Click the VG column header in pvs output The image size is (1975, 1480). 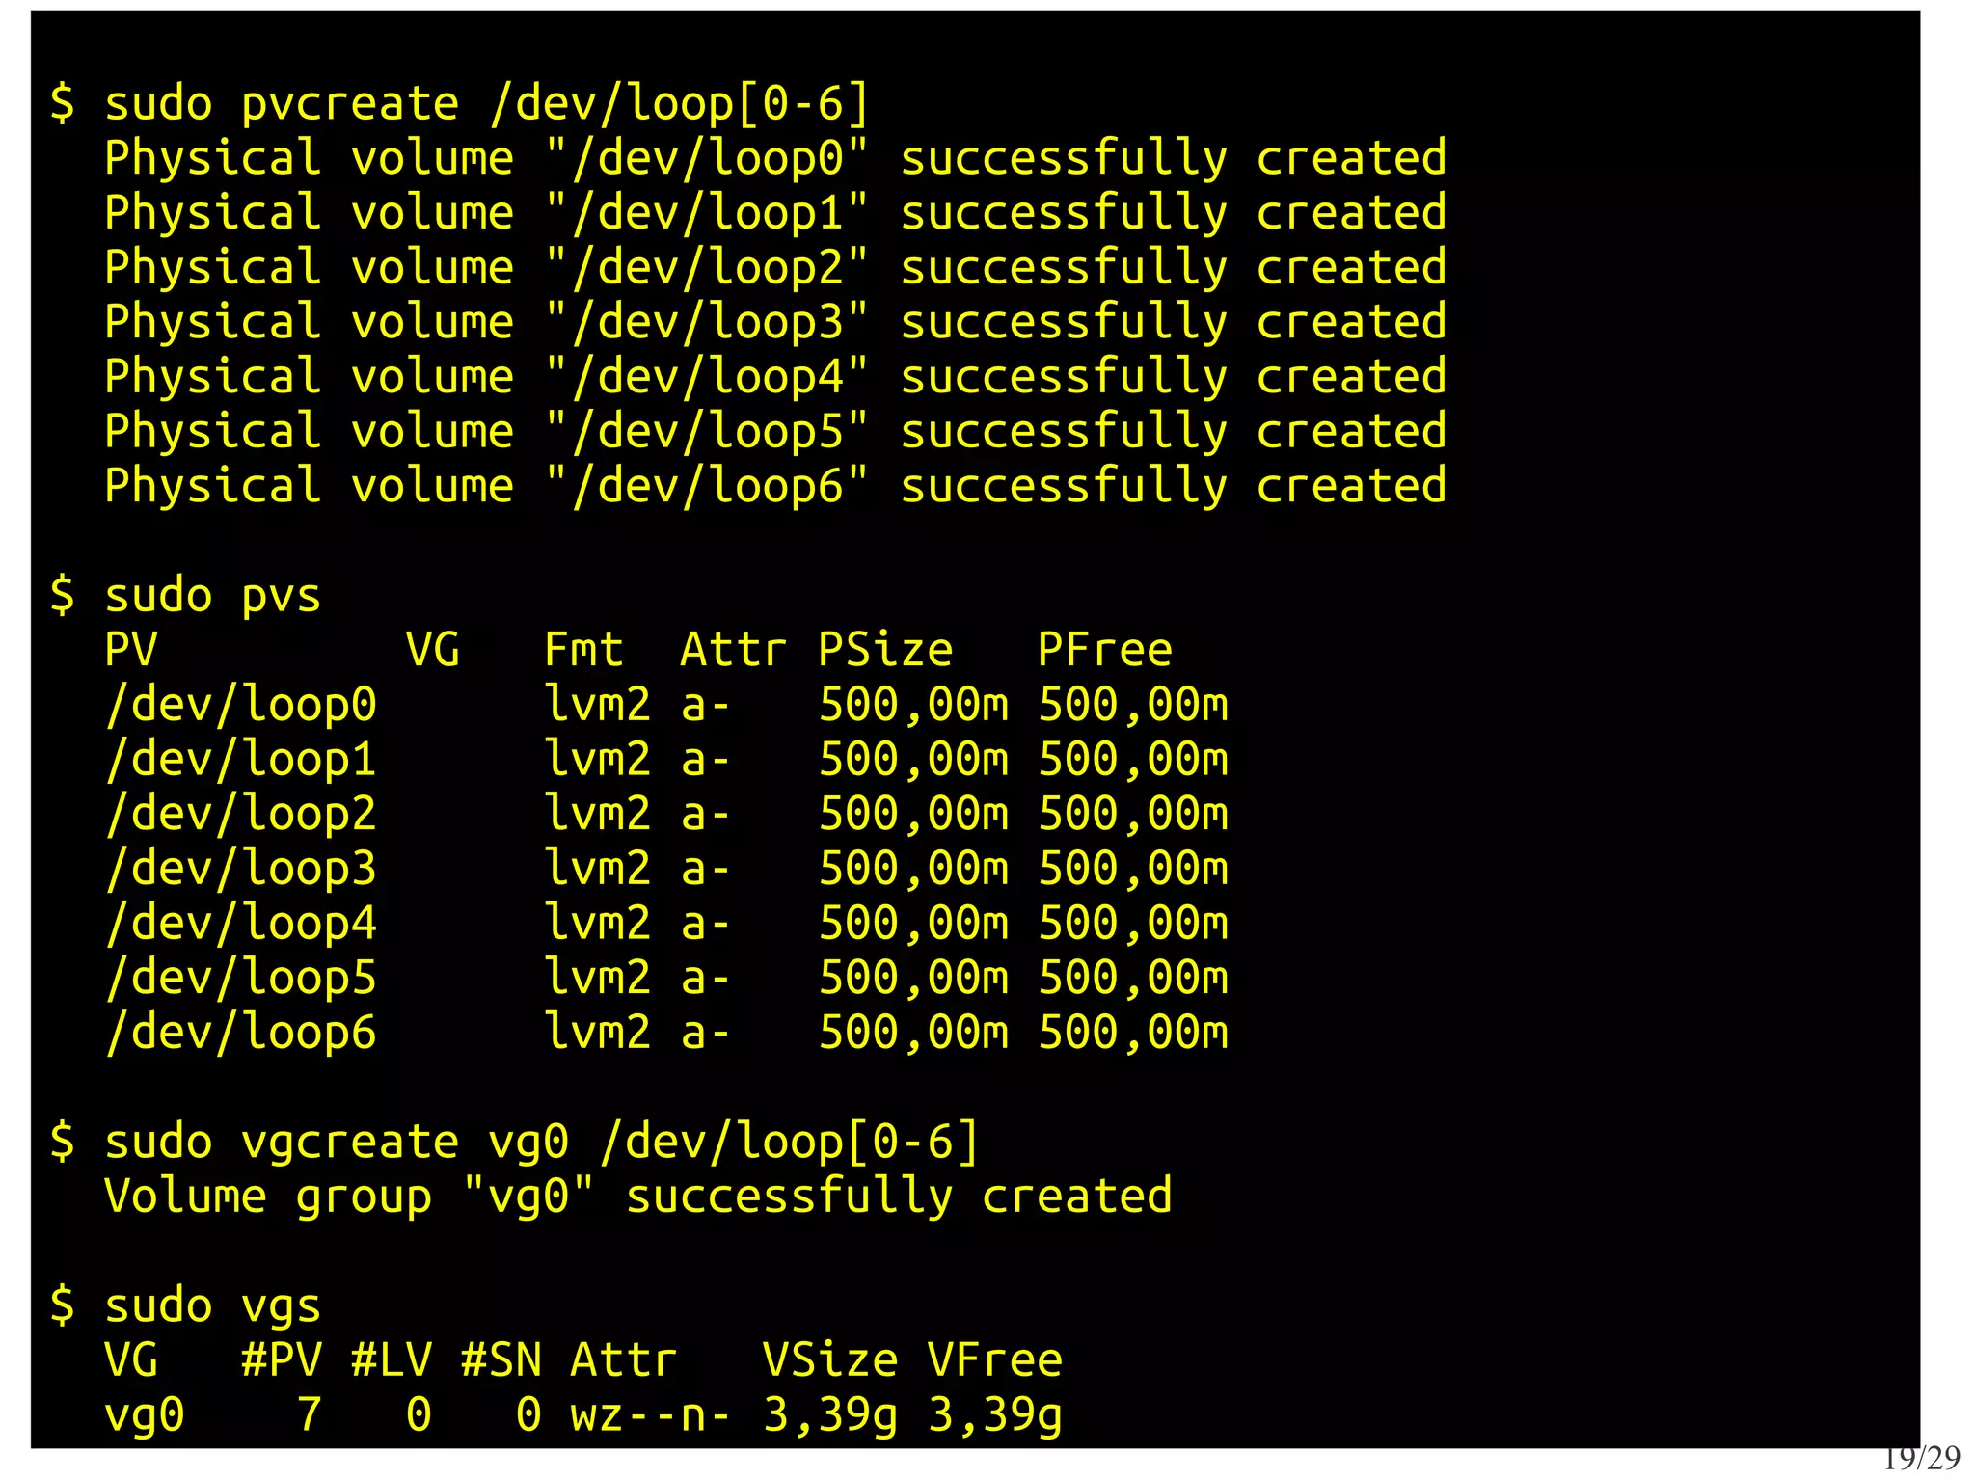pos(433,650)
